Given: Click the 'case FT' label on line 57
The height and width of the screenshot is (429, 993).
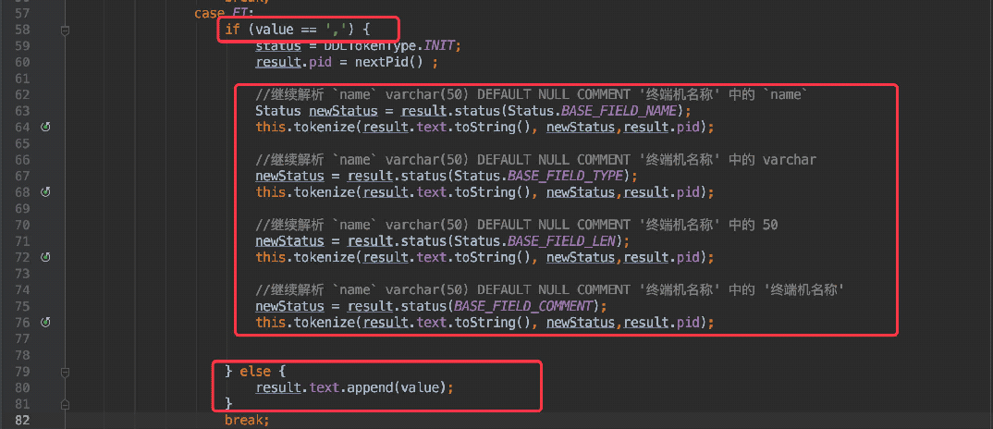Looking at the screenshot, I should pyautogui.click(x=215, y=13).
